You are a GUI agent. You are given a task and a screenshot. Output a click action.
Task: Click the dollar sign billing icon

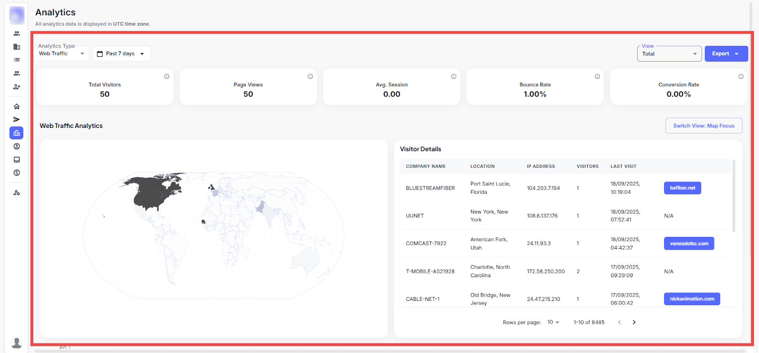(x=17, y=173)
